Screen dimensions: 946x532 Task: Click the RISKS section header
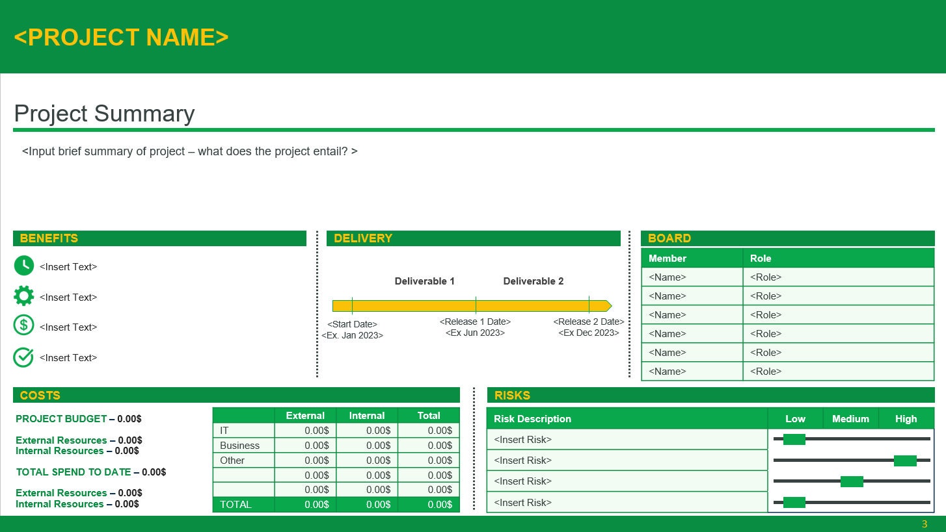709,395
